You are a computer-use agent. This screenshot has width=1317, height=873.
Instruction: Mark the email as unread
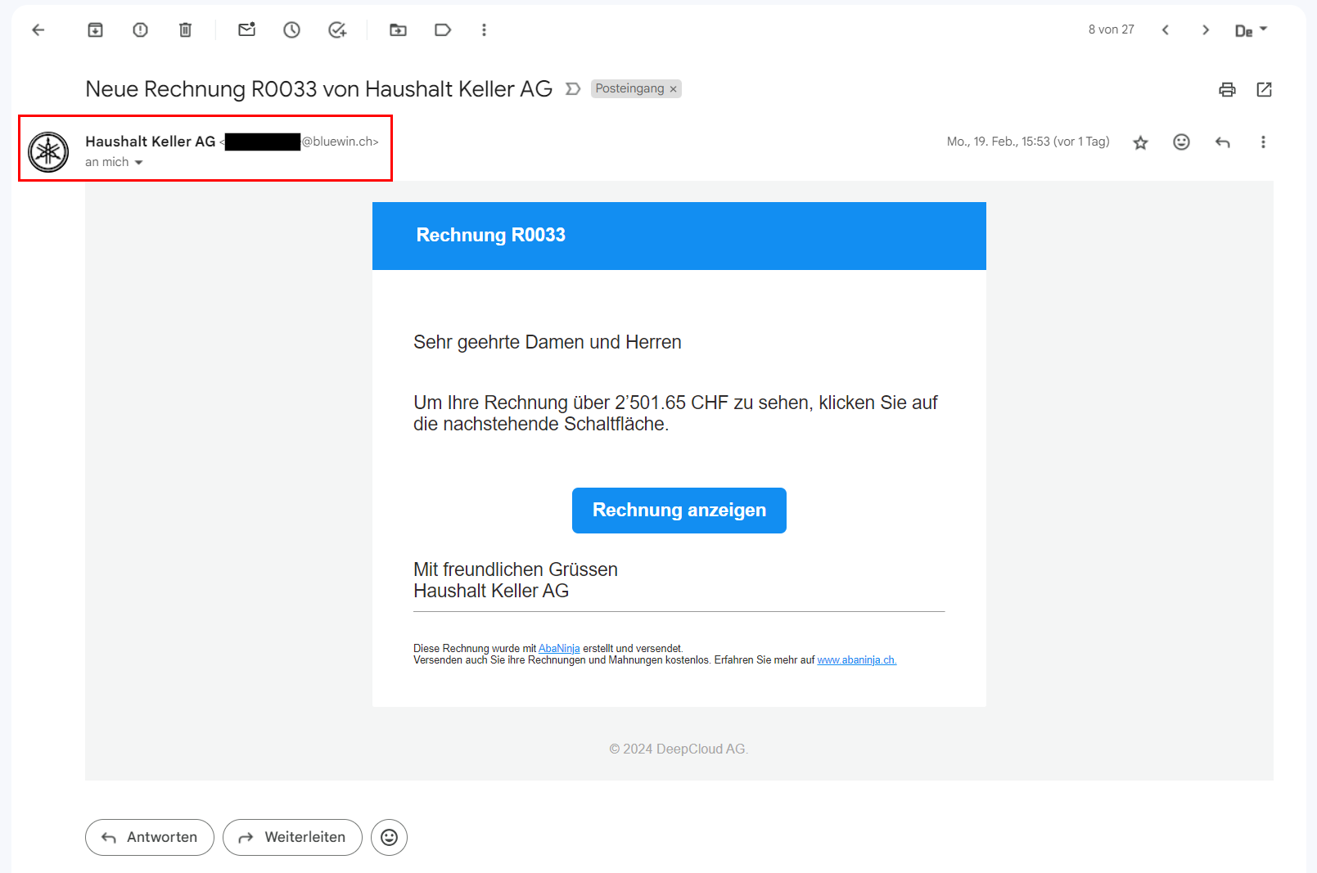point(246,30)
